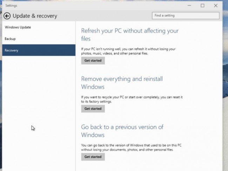Click the 'If your PC isn't running well' description

point(128,51)
